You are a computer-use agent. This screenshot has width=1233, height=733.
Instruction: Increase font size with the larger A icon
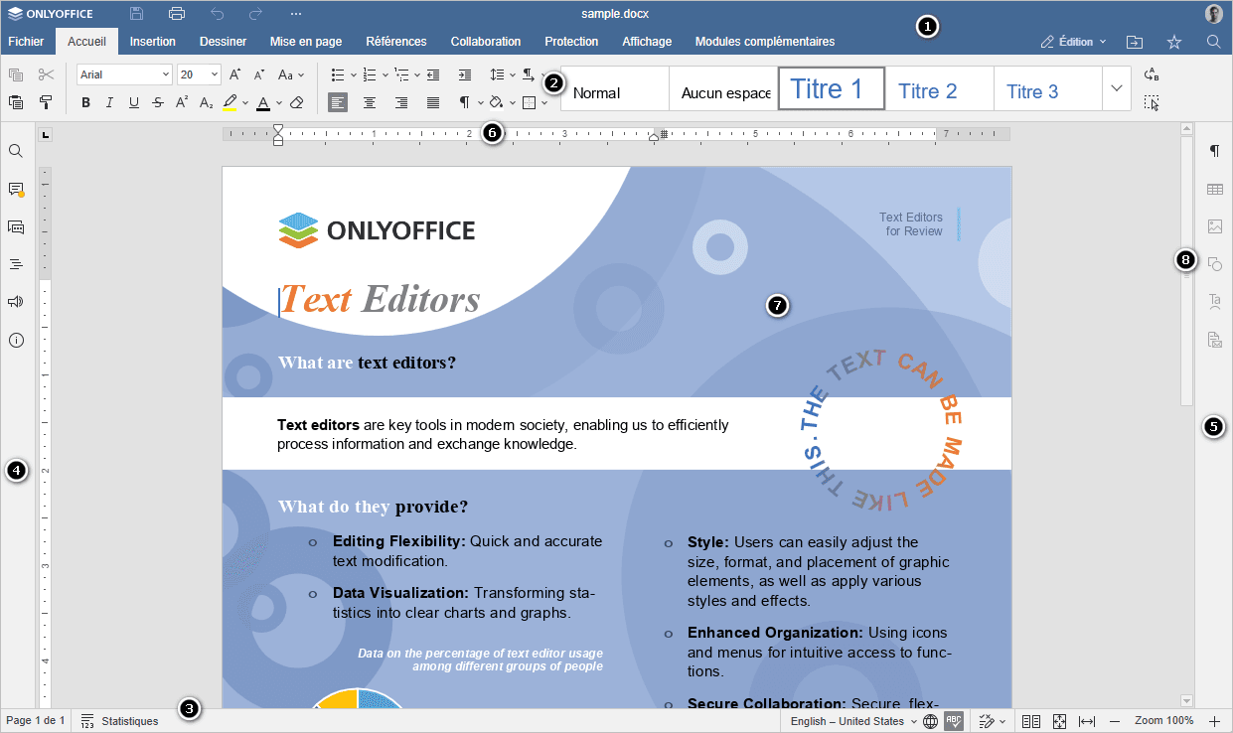coord(235,74)
